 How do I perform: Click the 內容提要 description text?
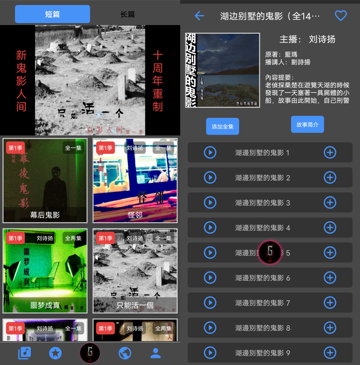click(307, 89)
